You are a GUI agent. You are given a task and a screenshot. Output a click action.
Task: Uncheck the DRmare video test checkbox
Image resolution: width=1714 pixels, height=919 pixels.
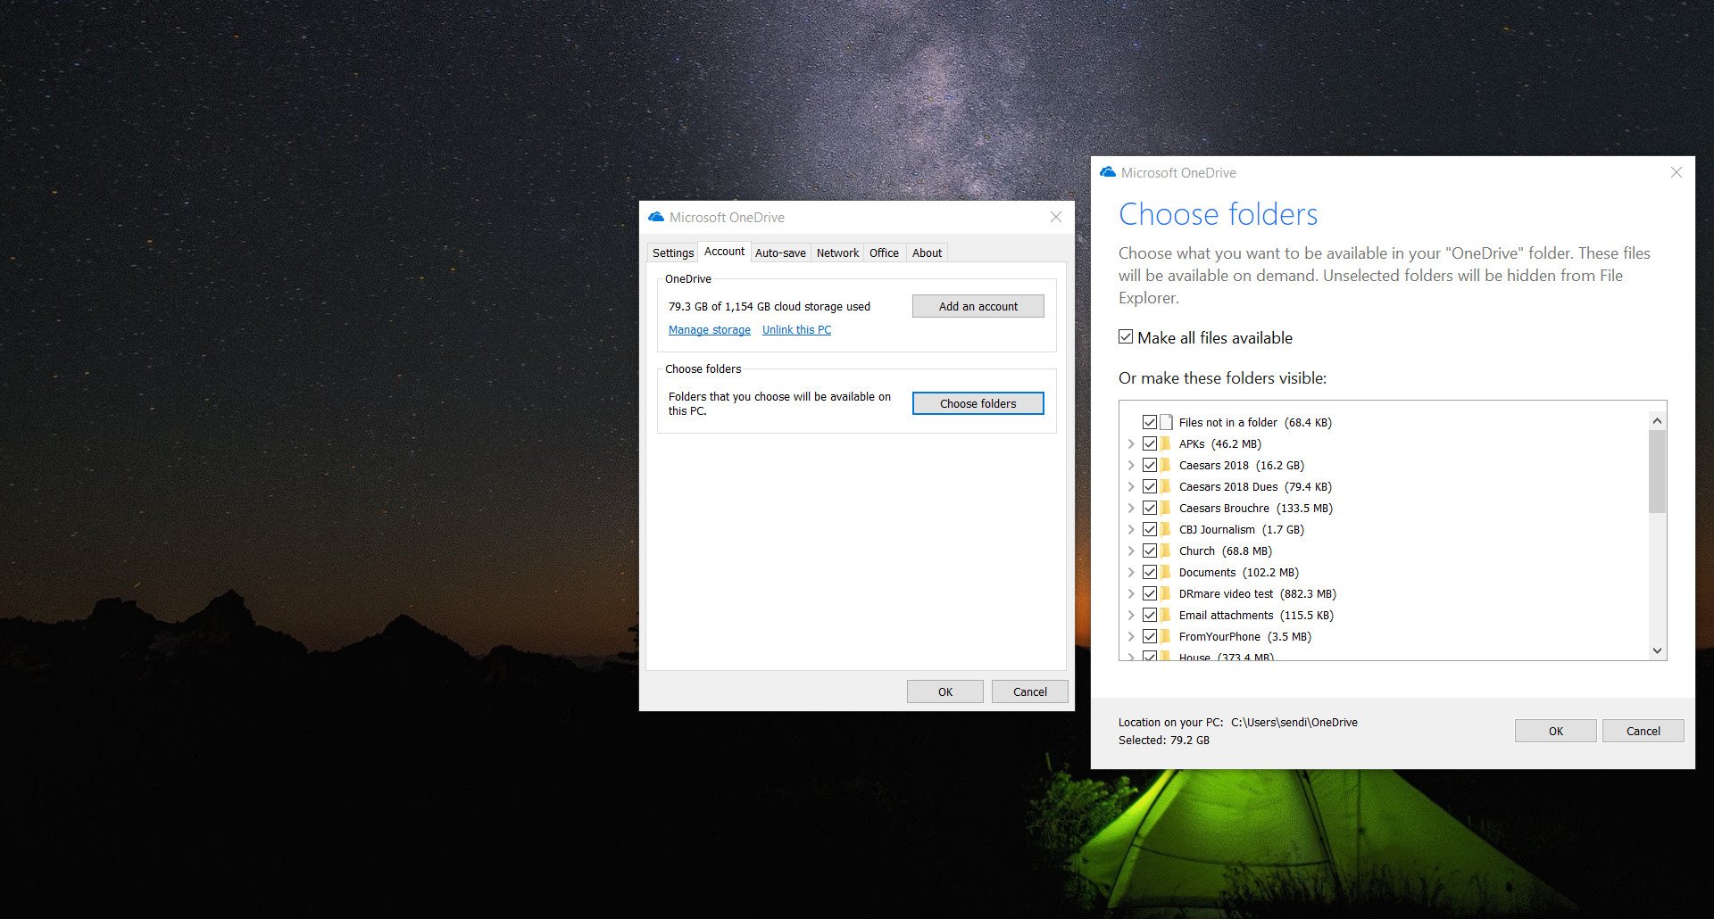pyautogui.click(x=1150, y=593)
